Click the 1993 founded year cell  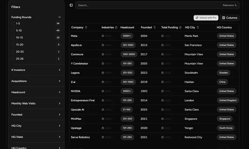click(x=144, y=91)
